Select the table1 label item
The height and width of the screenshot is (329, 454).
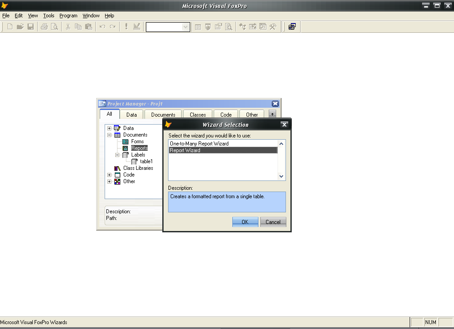(146, 161)
